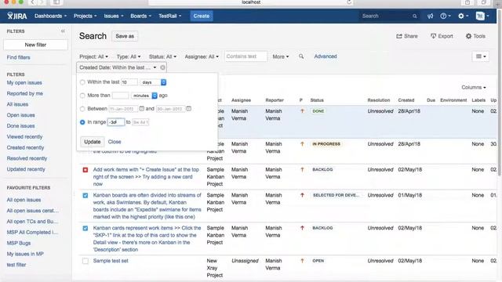Click the browser back arrow
502x282 pixels.
32,2
